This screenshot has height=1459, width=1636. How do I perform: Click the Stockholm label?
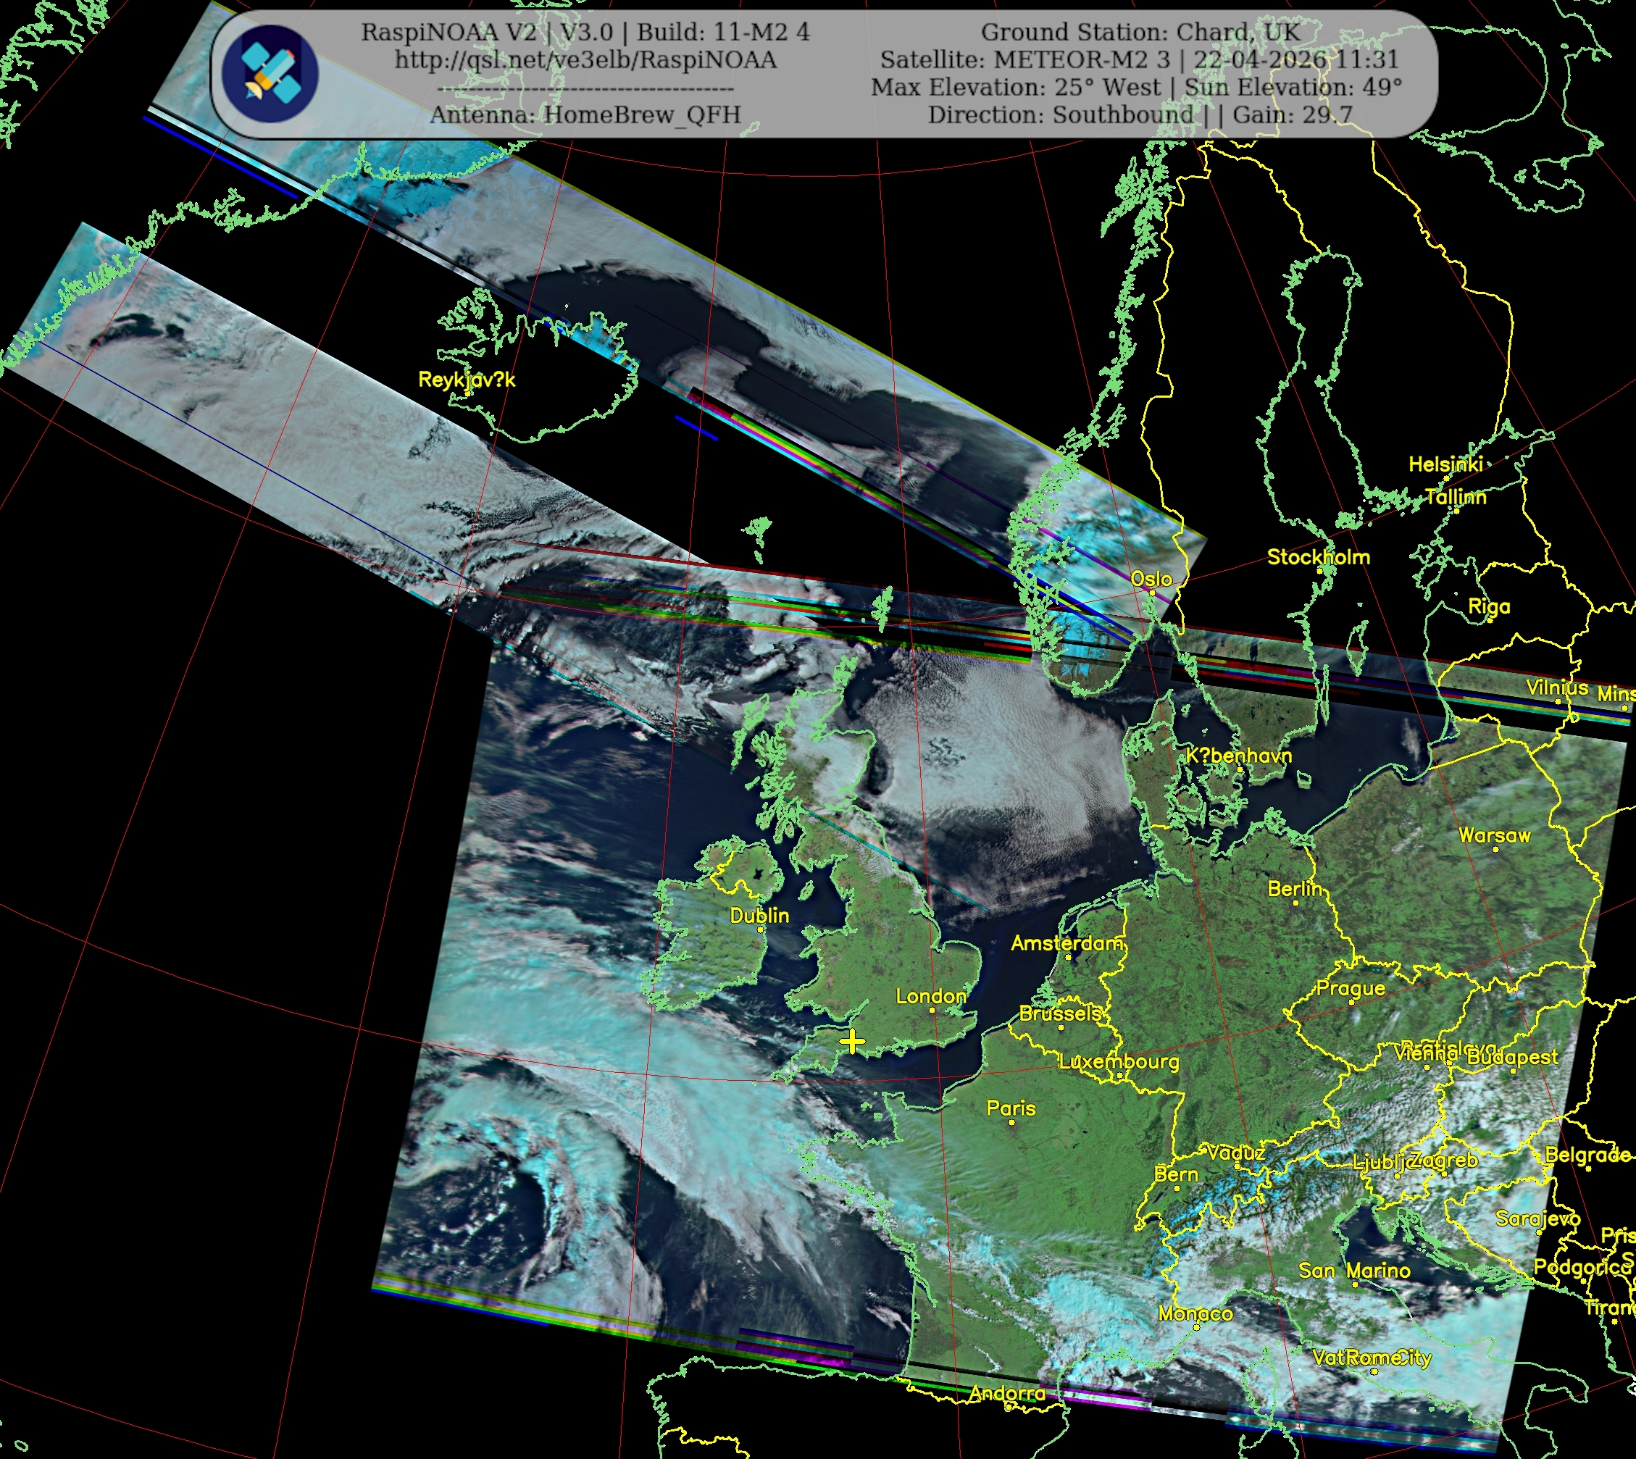pyautogui.click(x=1318, y=557)
